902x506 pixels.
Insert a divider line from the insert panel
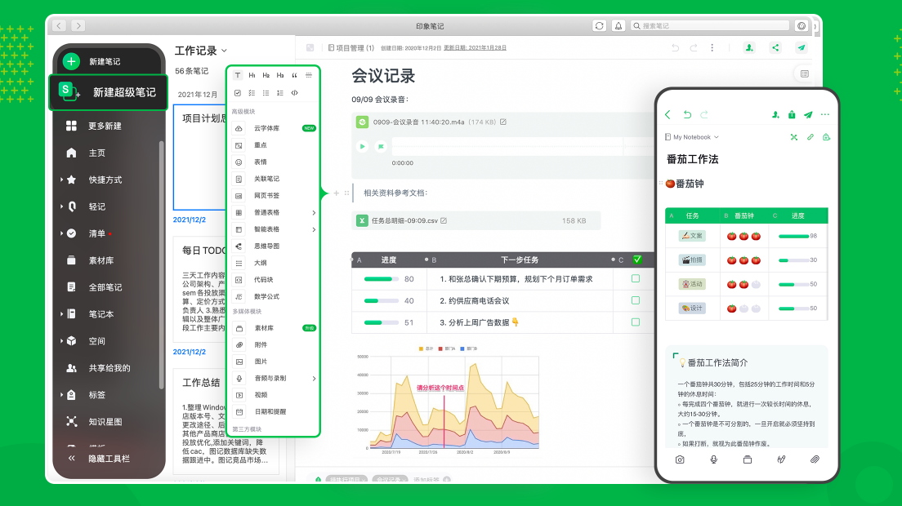309,75
